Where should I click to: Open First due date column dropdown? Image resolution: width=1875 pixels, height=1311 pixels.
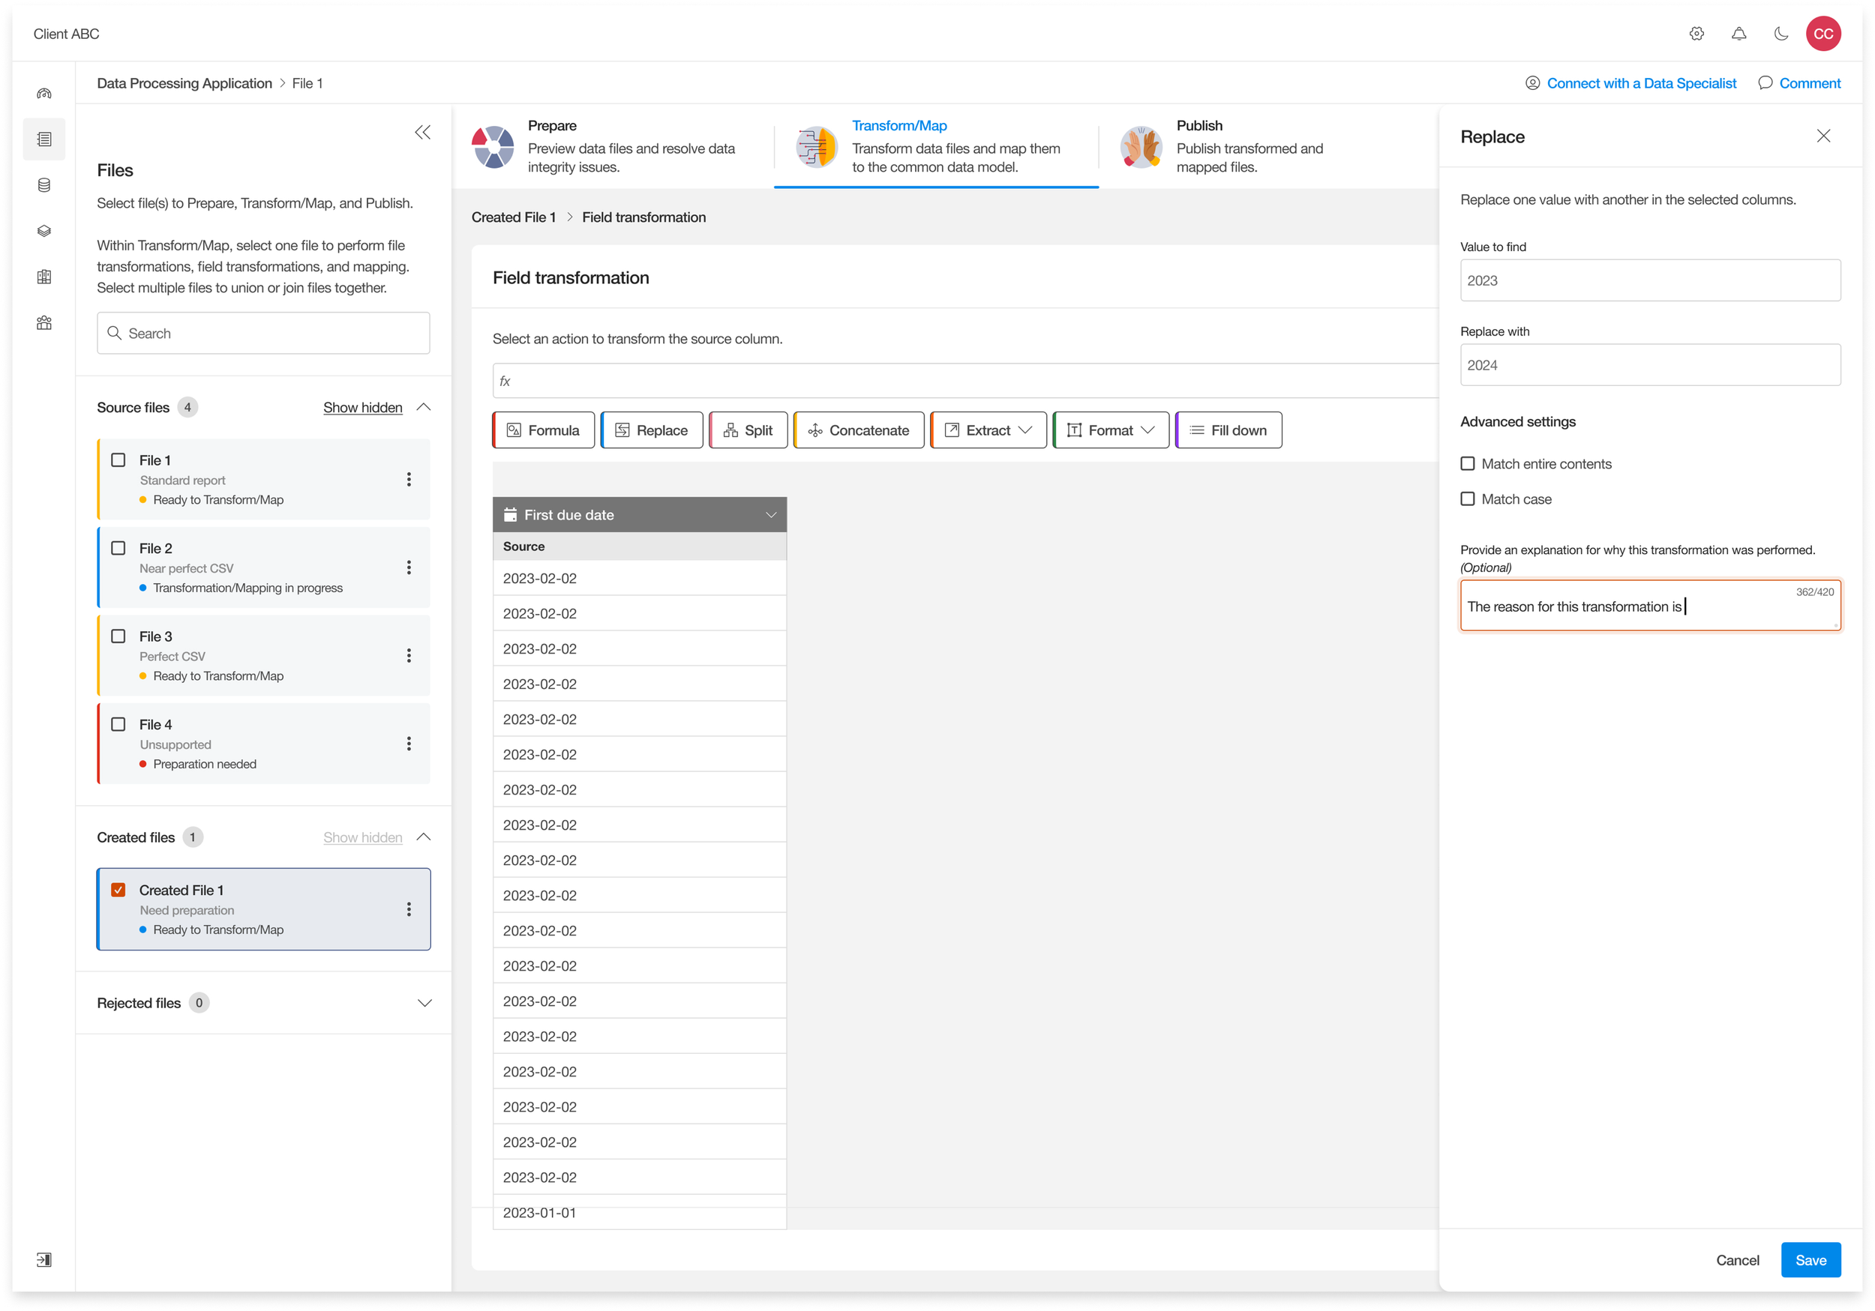770,515
